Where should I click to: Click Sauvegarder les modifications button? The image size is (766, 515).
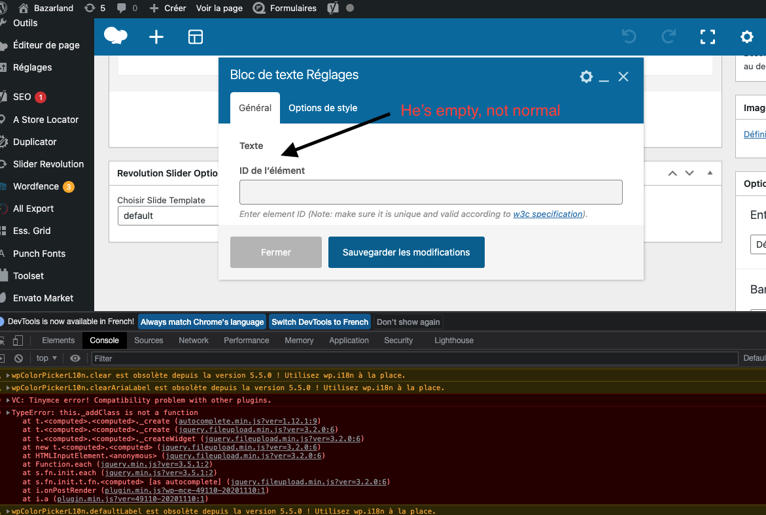click(x=406, y=252)
